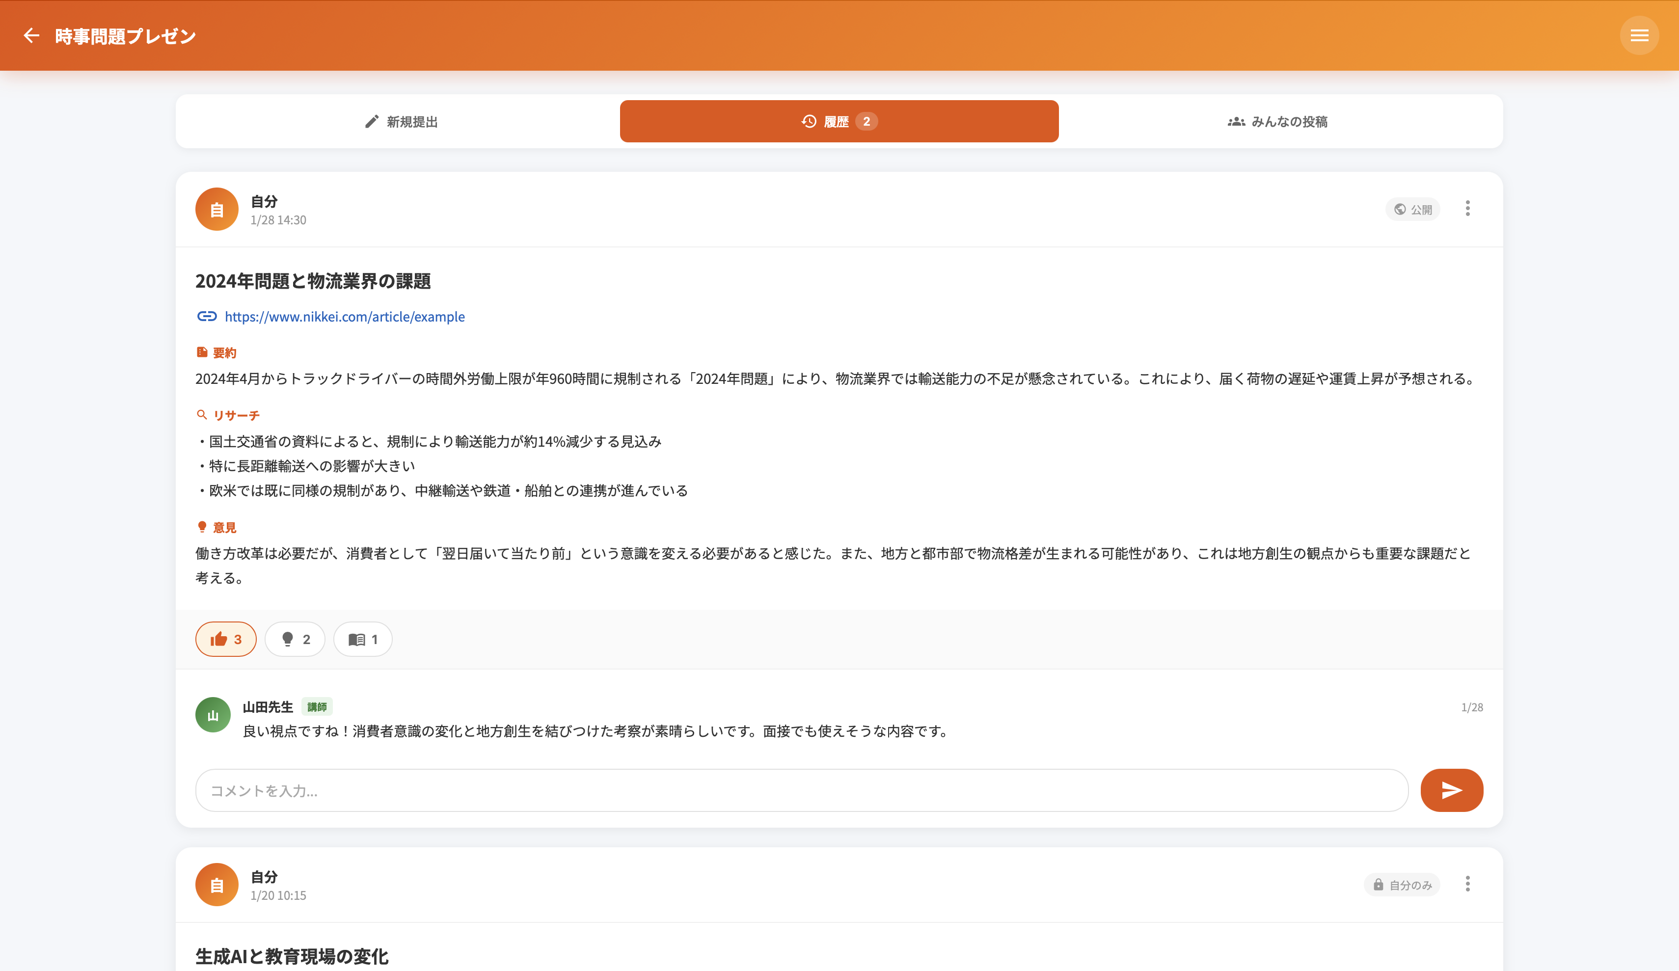Open the hamburger menu

(1639, 35)
